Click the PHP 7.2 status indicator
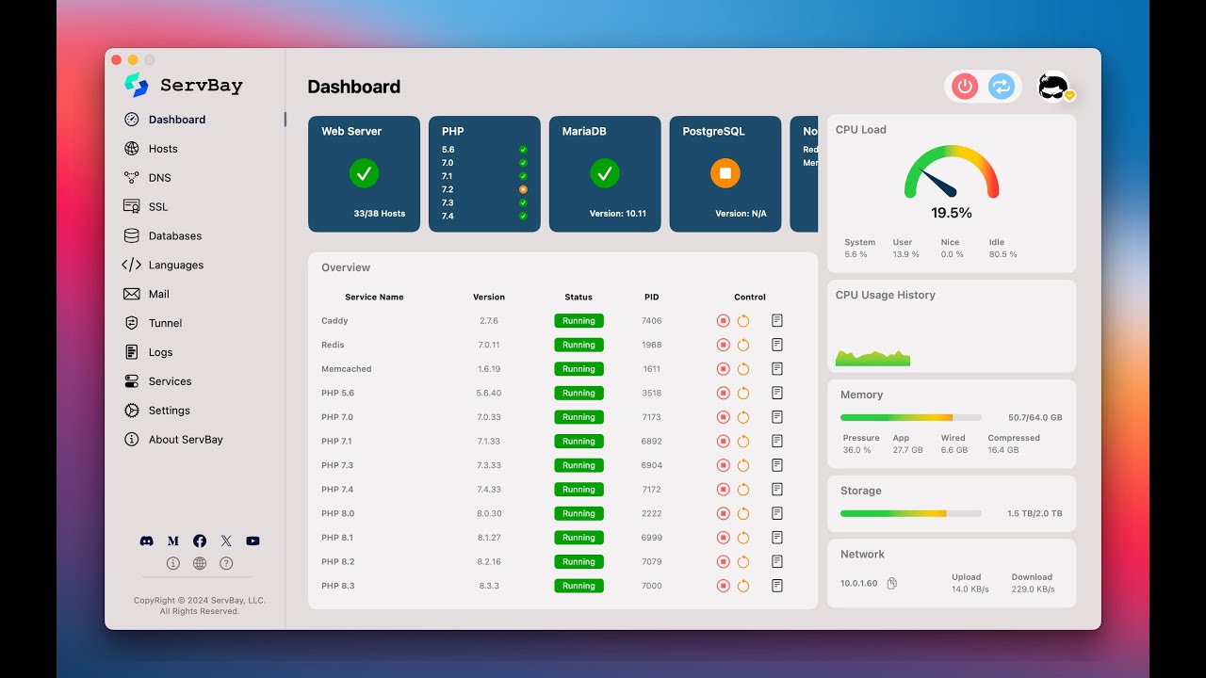1206x678 pixels. click(x=523, y=189)
